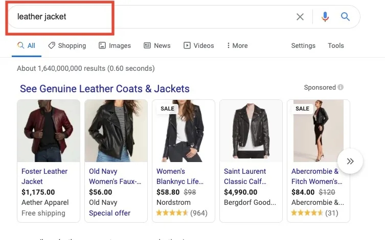Switch to the All results tab
The height and width of the screenshot is (240, 385).
[27, 46]
